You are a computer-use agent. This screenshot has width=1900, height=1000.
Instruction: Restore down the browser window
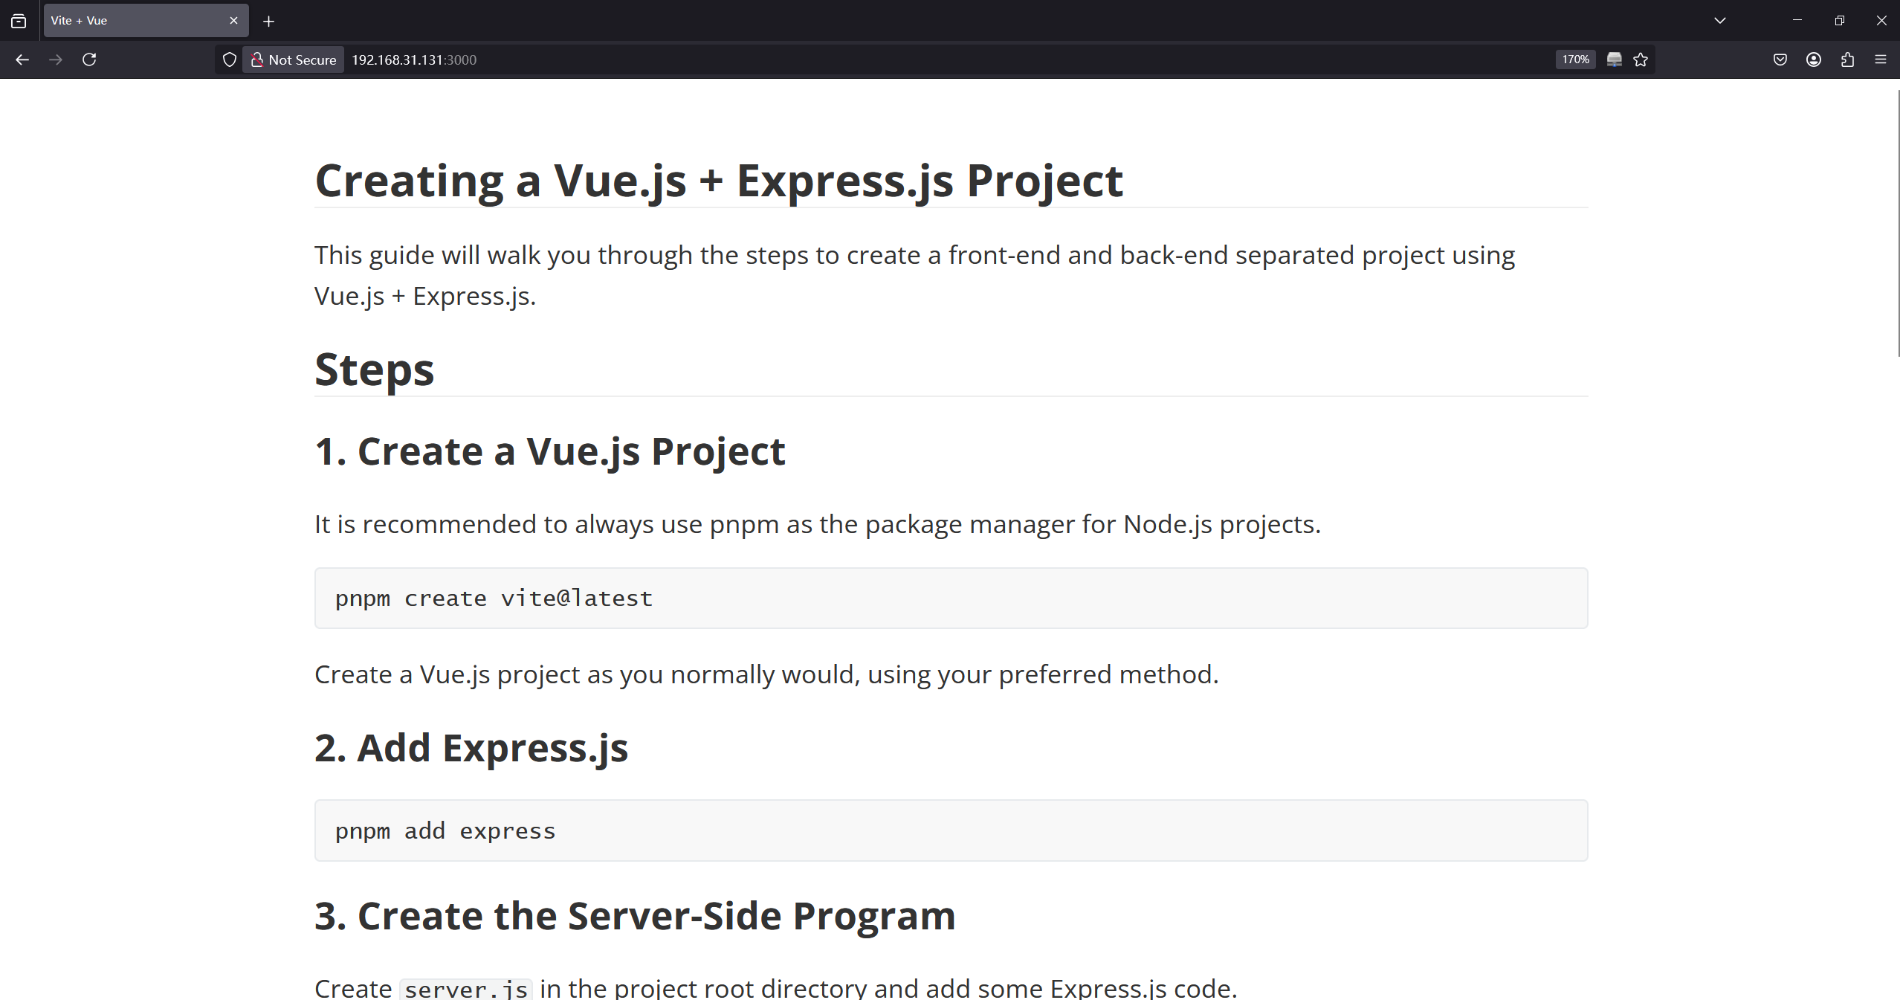(1839, 21)
